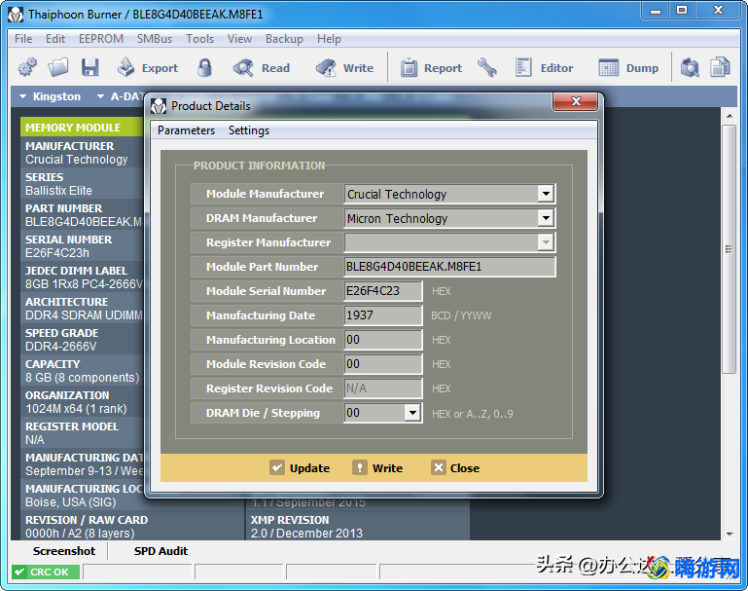The height and width of the screenshot is (591, 748).
Task: Click the Write toolbar button in main window
Action: pos(344,68)
